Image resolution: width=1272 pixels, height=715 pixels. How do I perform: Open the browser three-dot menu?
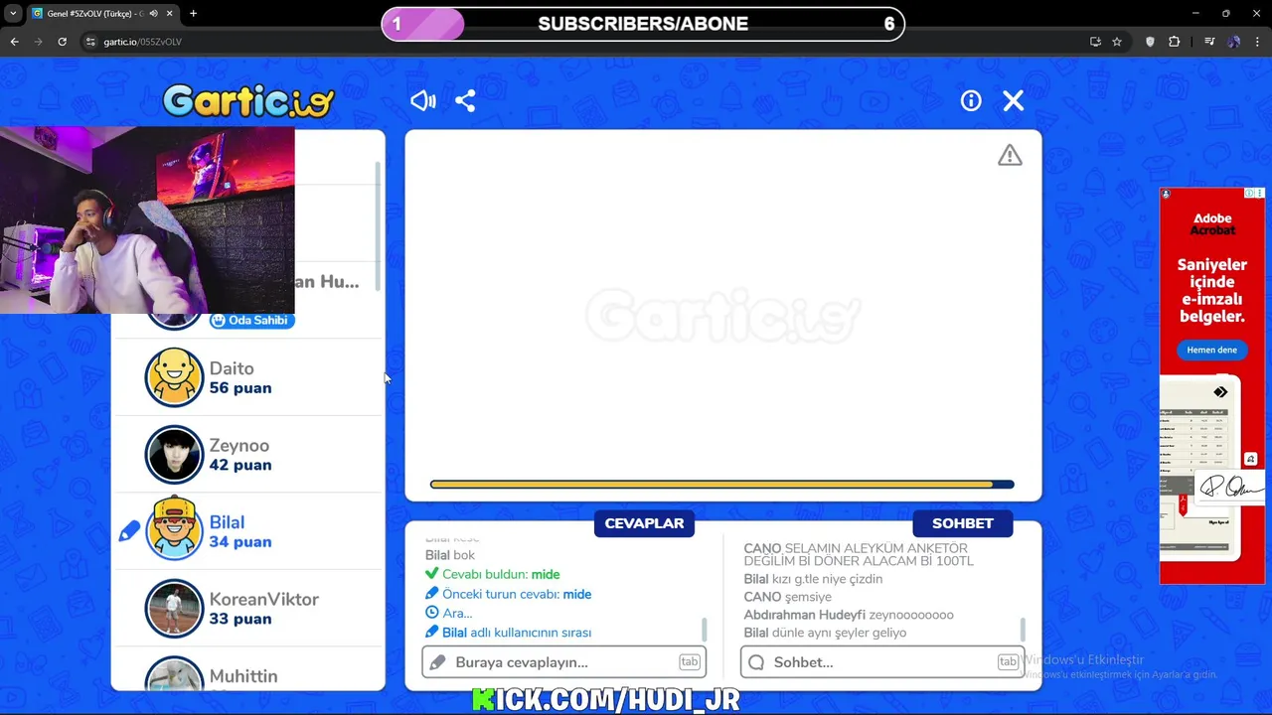1258,42
